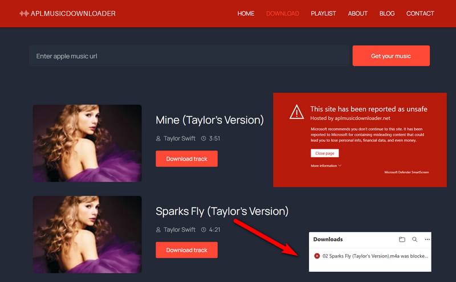Click the Microsoft Defender SmartScreen label
The image size is (456, 282).
(x=406, y=172)
